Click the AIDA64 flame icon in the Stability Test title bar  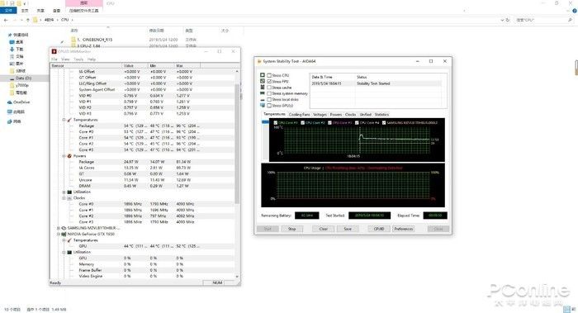coord(259,61)
